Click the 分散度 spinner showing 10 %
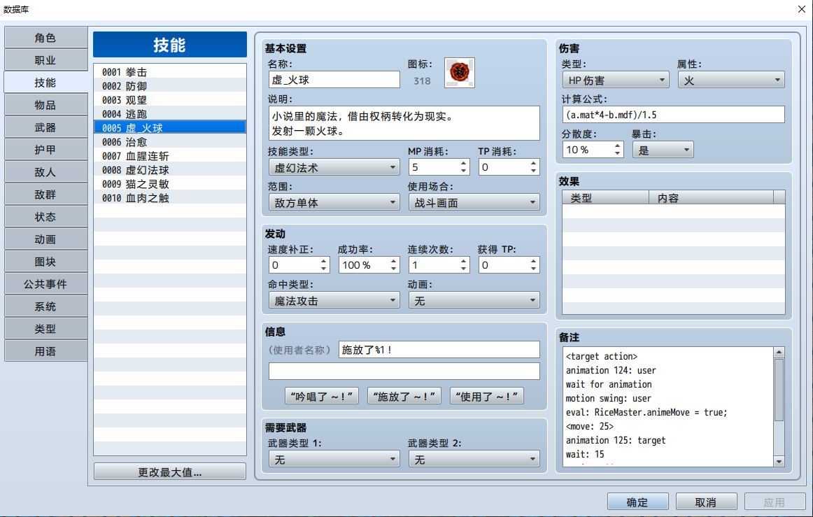The image size is (813, 517). click(x=593, y=150)
